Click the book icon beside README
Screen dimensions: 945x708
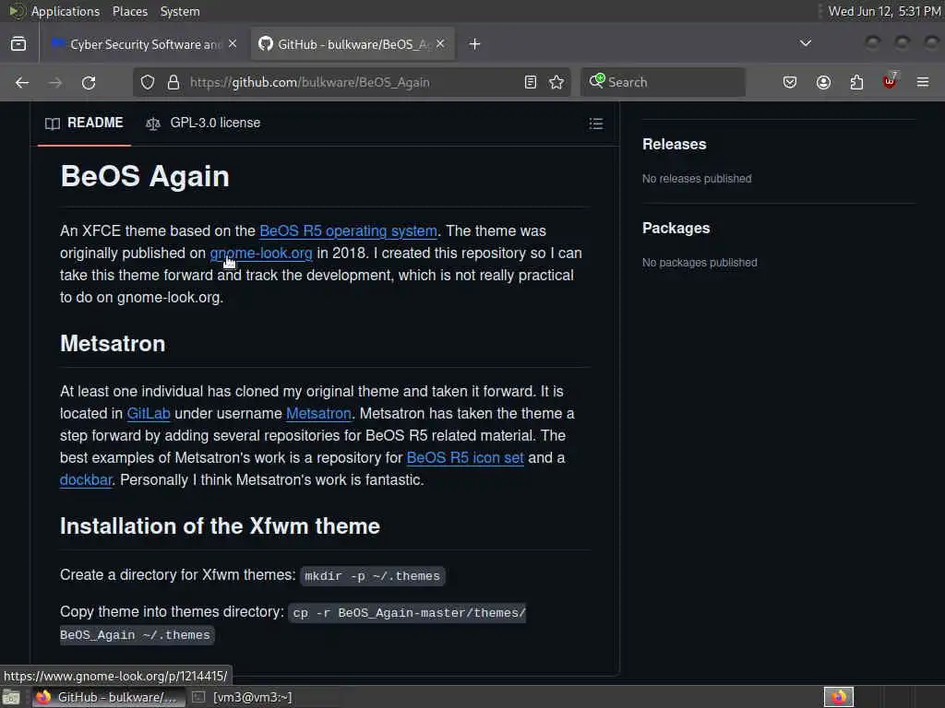click(53, 124)
